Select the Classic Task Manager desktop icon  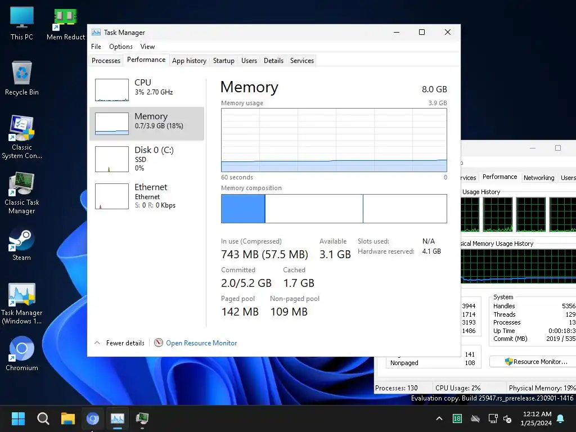[22, 193]
